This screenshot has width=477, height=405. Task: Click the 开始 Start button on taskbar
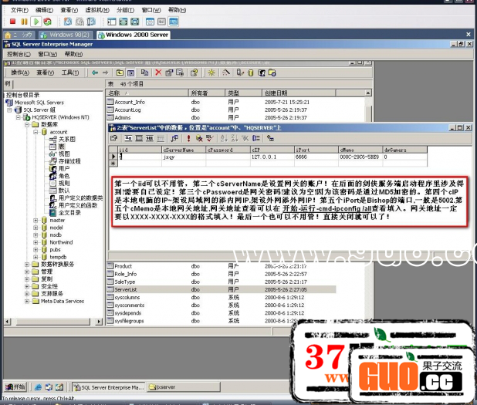point(15,386)
